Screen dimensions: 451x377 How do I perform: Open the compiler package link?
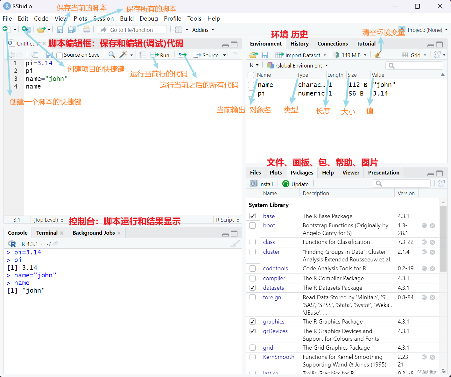click(274, 278)
